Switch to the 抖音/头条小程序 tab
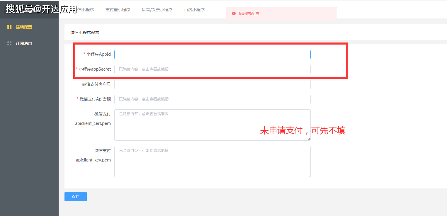 click(157, 10)
